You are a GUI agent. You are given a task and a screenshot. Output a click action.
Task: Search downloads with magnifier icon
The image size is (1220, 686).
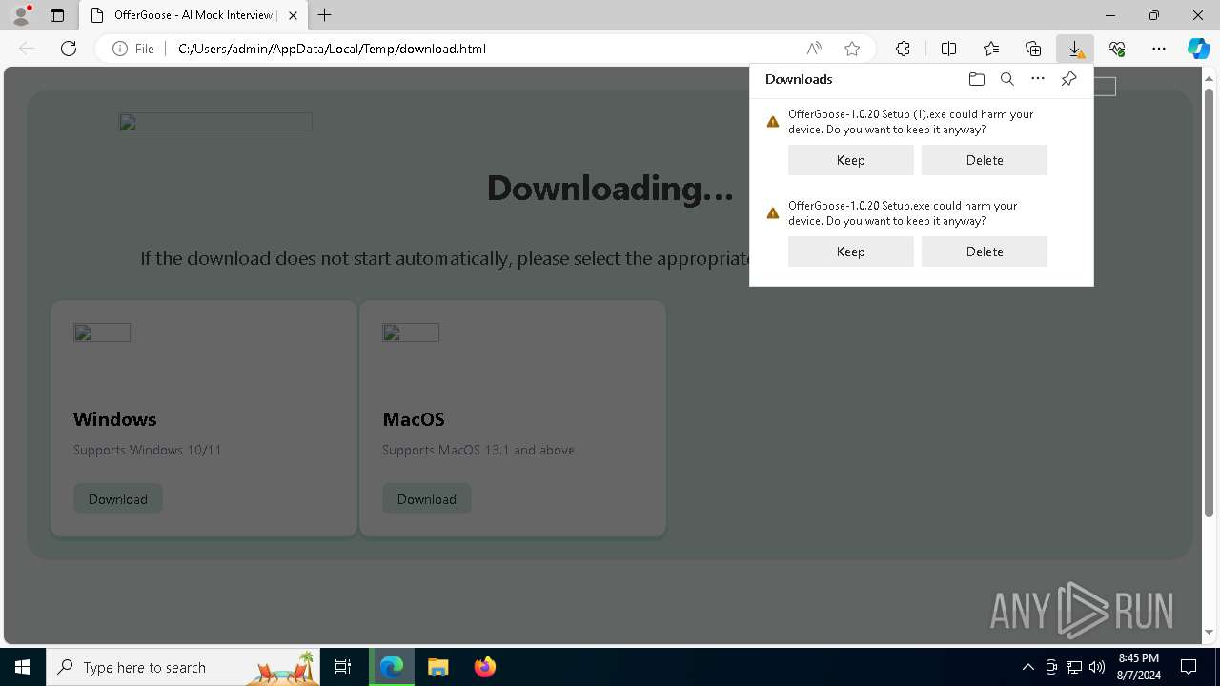click(x=1006, y=79)
